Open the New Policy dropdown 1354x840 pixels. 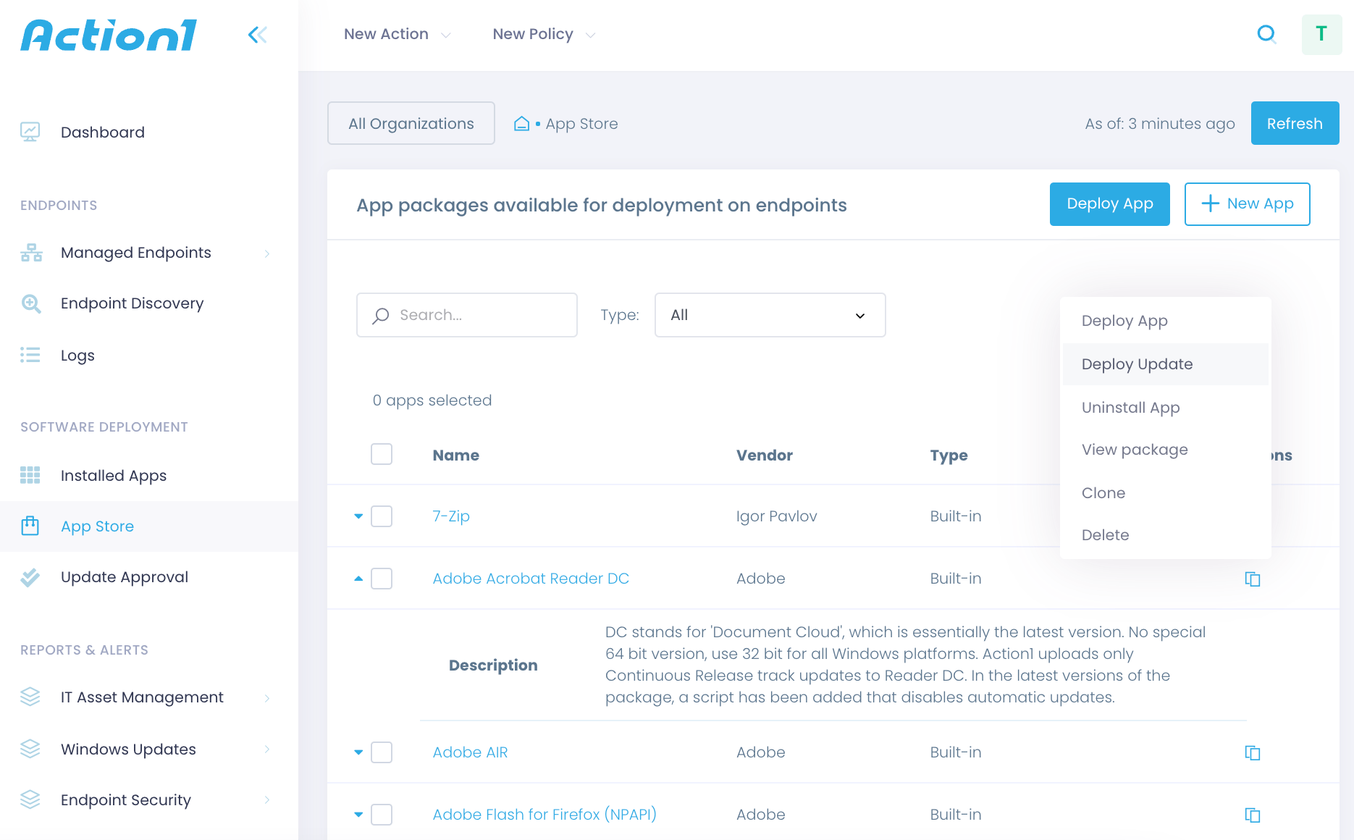(544, 34)
